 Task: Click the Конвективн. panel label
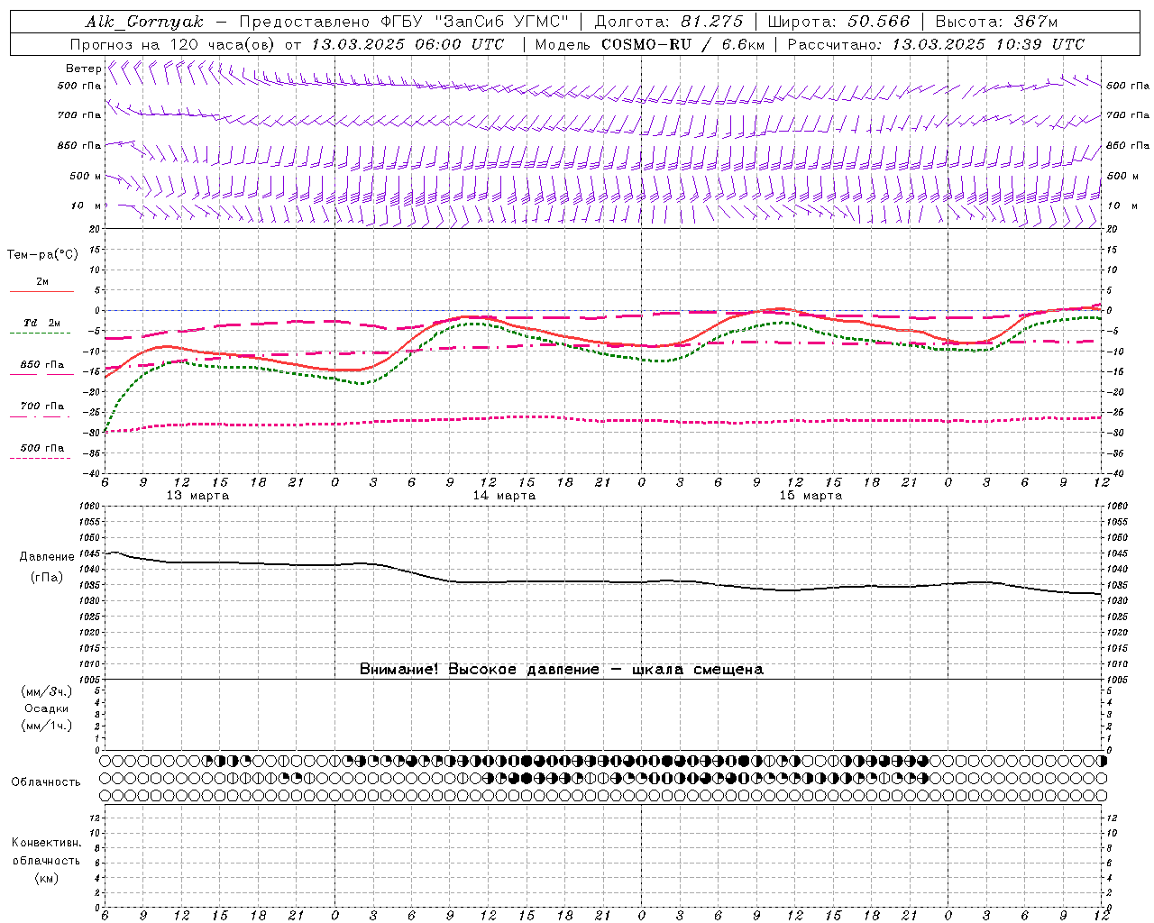[x=46, y=843]
